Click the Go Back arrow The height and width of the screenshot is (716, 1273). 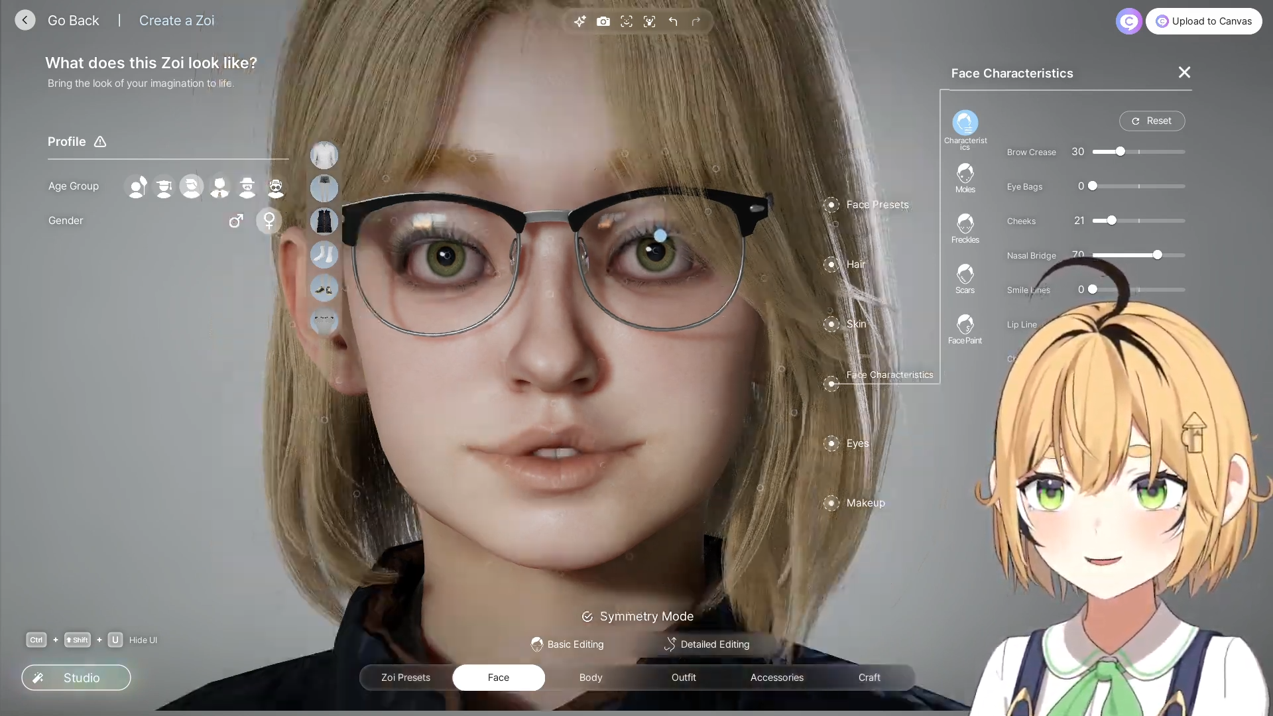click(25, 21)
